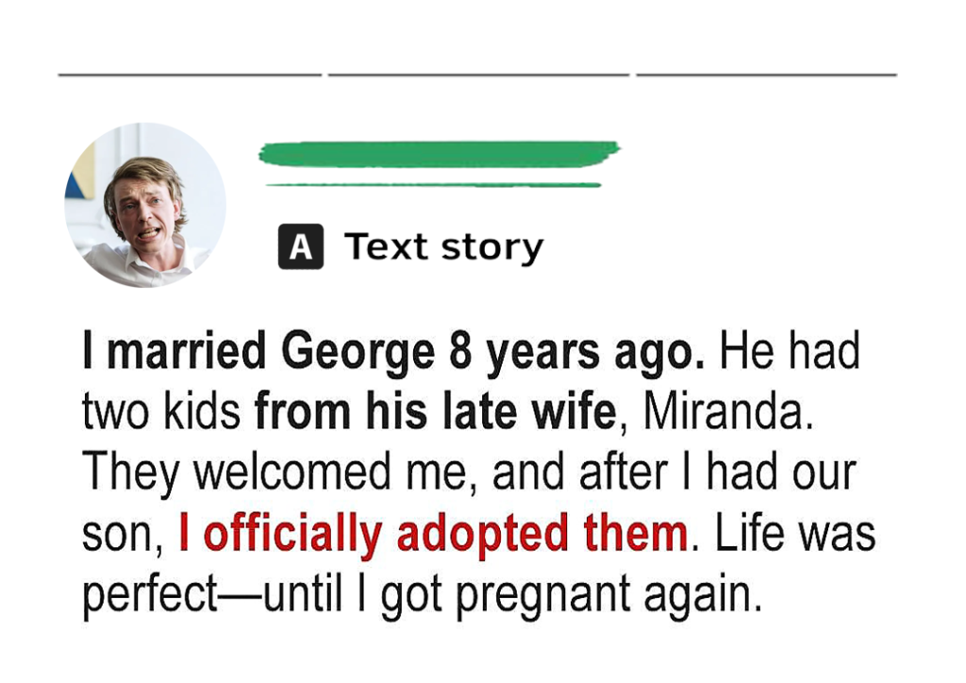
Task: Click the words "two kids"
Action: [x=160, y=411]
